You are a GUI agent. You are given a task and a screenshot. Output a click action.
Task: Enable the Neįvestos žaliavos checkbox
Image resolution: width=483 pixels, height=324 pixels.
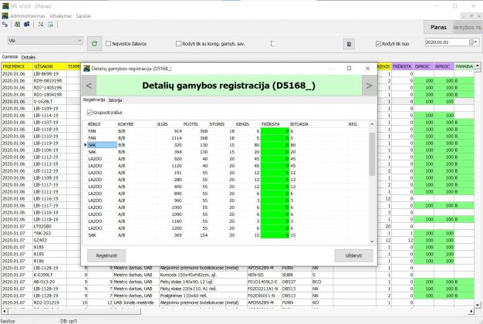click(x=108, y=44)
